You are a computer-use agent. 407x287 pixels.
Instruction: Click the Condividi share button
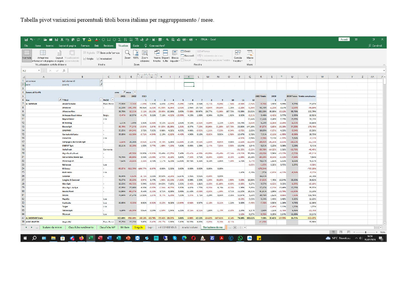click(x=375, y=46)
